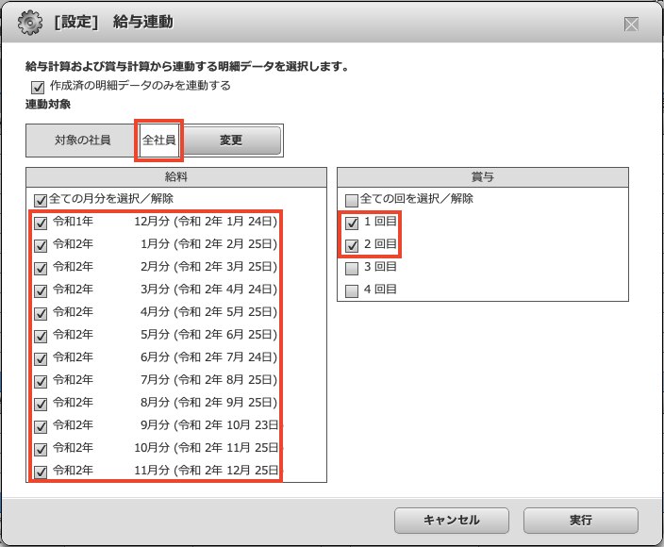Uncheck bonus 1 回目 checkbox
The height and width of the screenshot is (547, 664).
tap(352, 223)
